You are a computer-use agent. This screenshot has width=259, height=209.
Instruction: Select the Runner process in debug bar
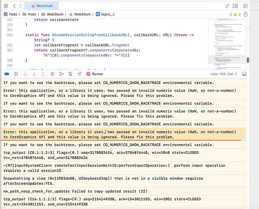(95, 74)
